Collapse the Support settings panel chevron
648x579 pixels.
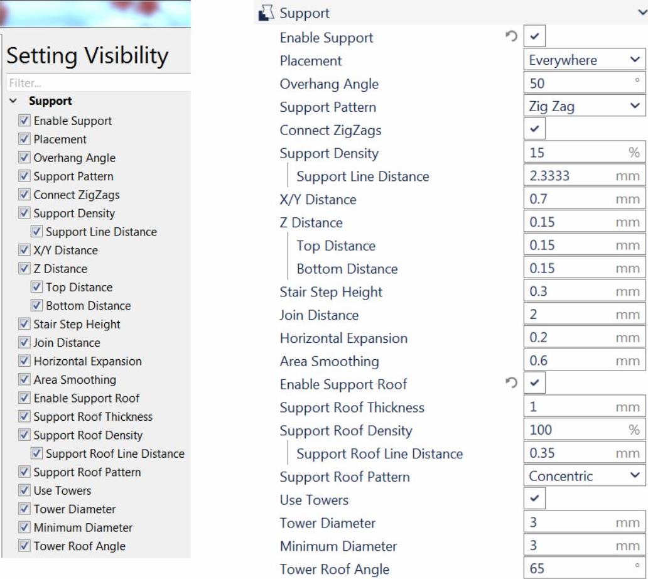pyautogui.click(x=640, y=13)
